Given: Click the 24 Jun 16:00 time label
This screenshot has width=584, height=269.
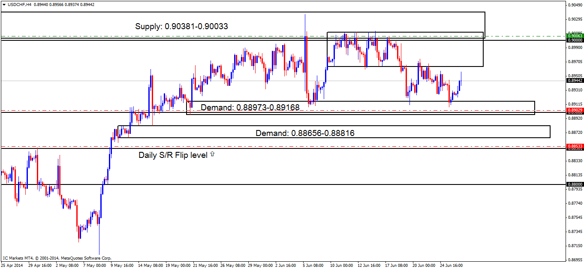Looking at the screenshot, I should coord(451,266).
